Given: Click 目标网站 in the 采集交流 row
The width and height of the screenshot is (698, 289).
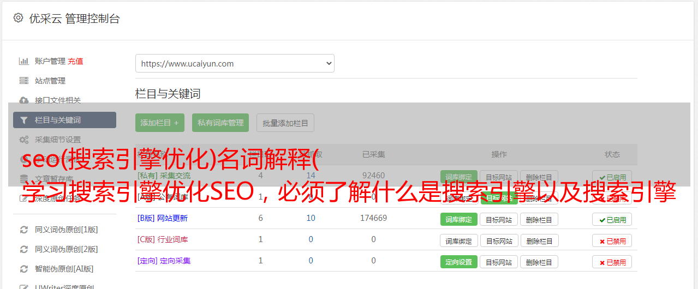Looking at the screenshot, I should point(499,177).
